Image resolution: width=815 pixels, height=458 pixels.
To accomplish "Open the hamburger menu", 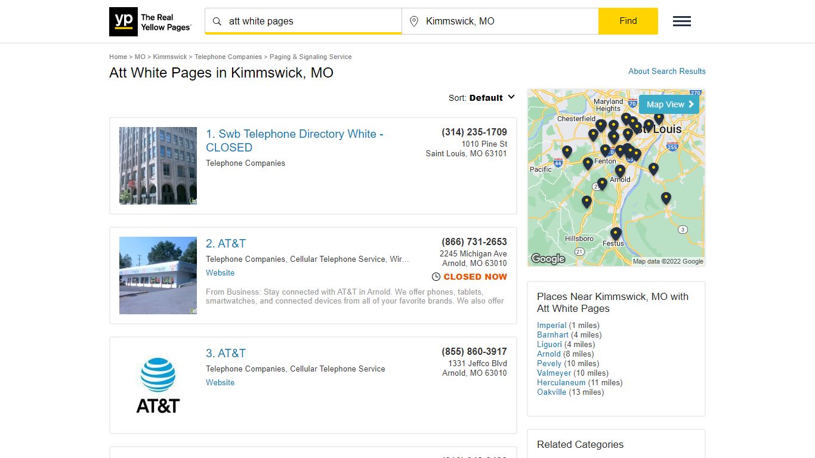I will (x=682, y=21).
